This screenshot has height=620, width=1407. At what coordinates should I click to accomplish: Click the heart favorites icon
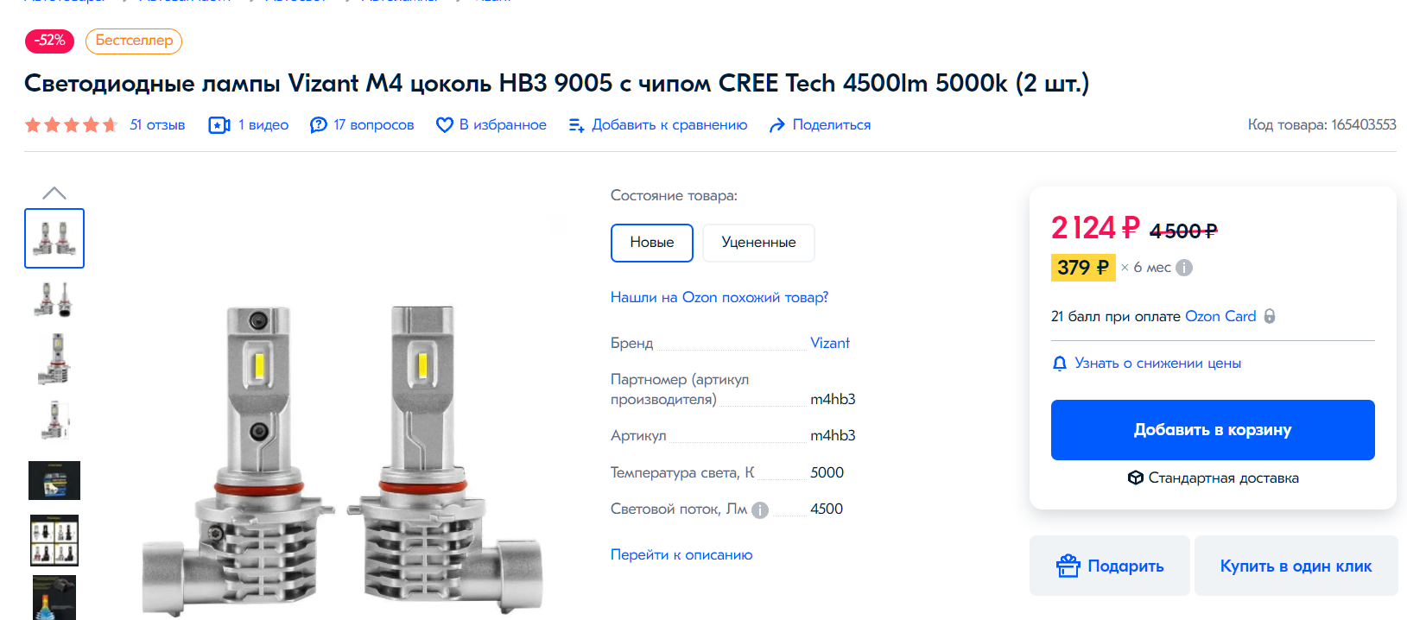[445, 125]
